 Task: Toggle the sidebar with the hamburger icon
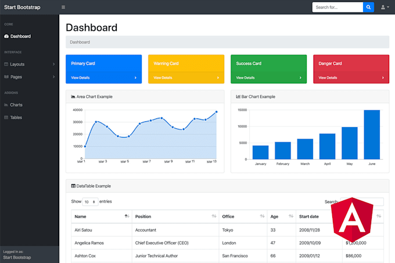click(x=63, y=7)
